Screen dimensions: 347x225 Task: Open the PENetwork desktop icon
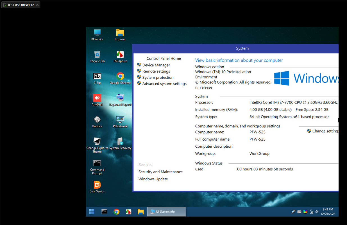point(120,122)
